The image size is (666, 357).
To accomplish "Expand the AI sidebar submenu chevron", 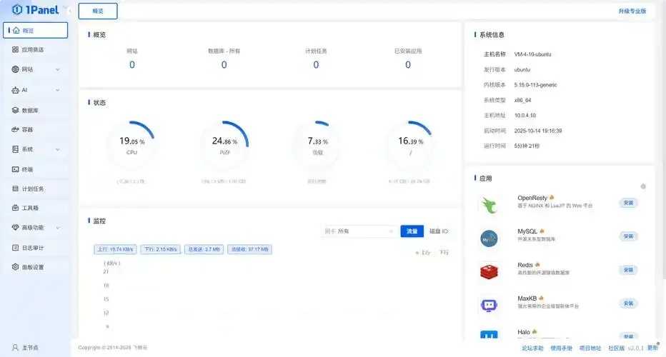I will click(58, 90).
